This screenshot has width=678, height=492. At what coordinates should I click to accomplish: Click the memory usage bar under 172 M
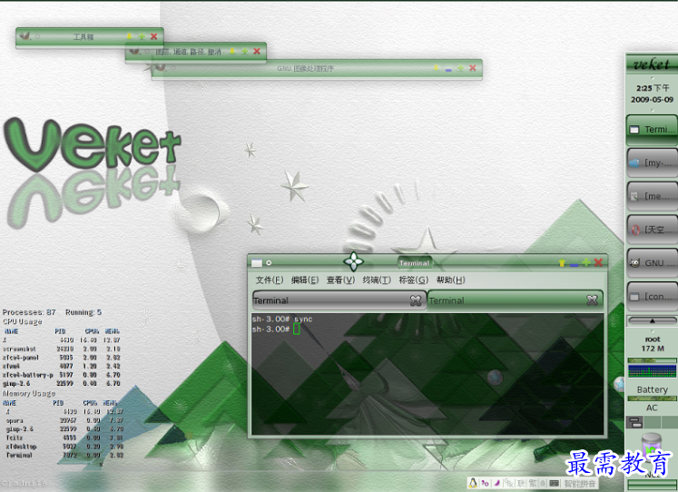(x=652, y=360)
